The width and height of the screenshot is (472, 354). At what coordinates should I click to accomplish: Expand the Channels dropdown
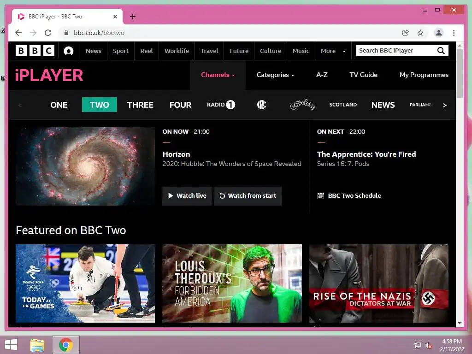[218, 75]
